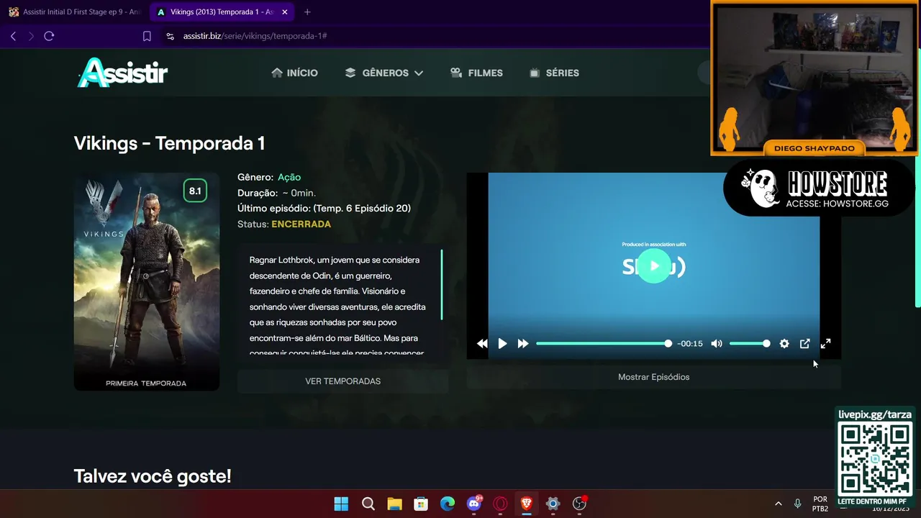Open Windows Search from the taskbar
Viewport: 921px width, 518px height.
pyautogui.click(x=368, y=504)
